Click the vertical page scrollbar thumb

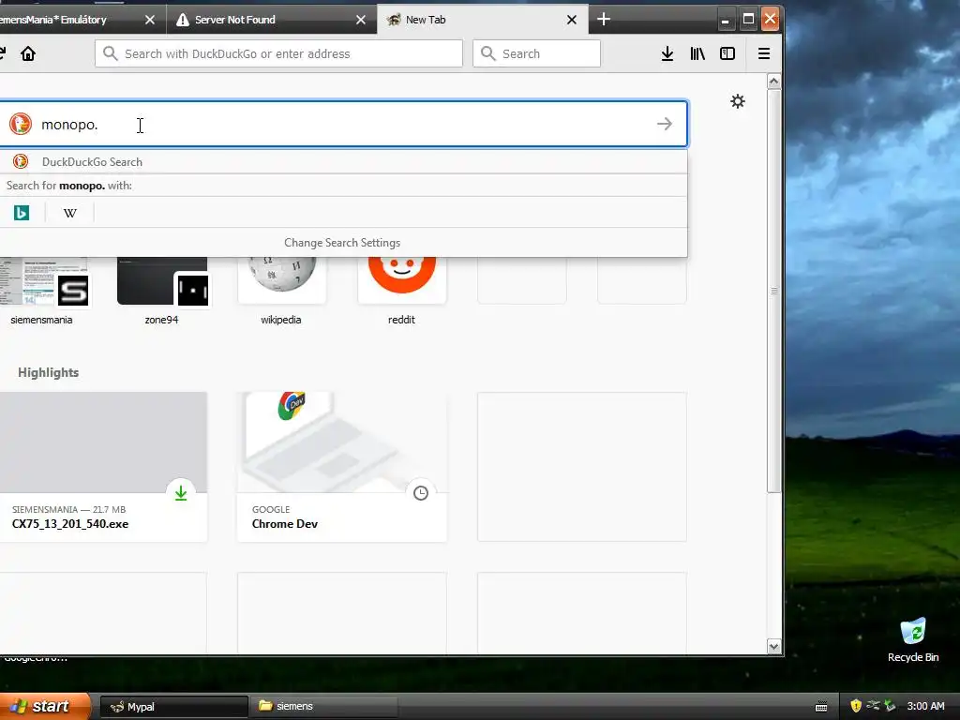[773, 291]
